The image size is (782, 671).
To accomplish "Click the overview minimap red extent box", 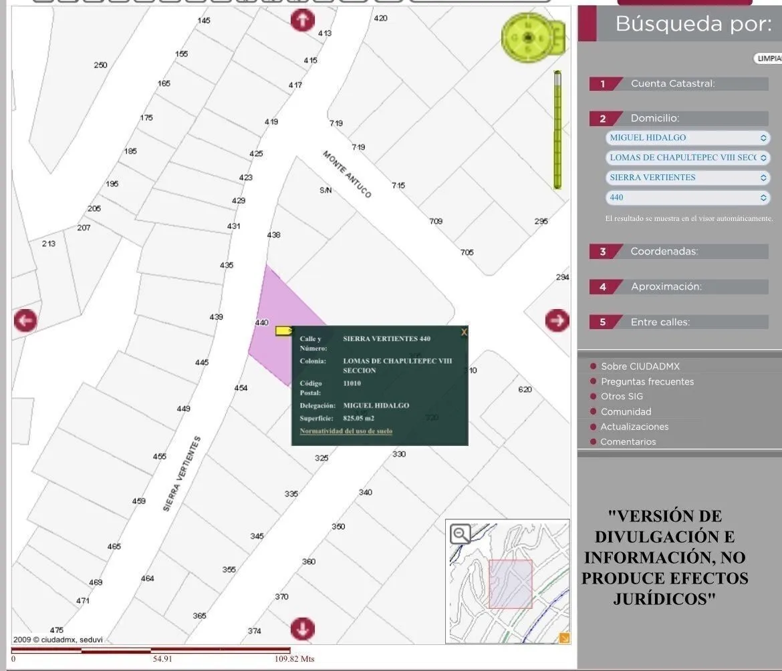I will 510,584.
